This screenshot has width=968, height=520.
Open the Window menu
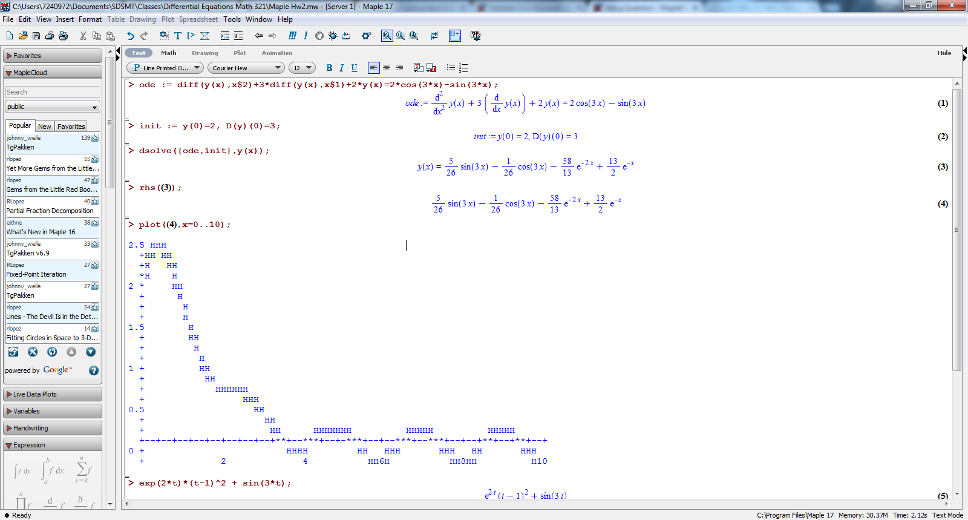[x=259, y=19]
